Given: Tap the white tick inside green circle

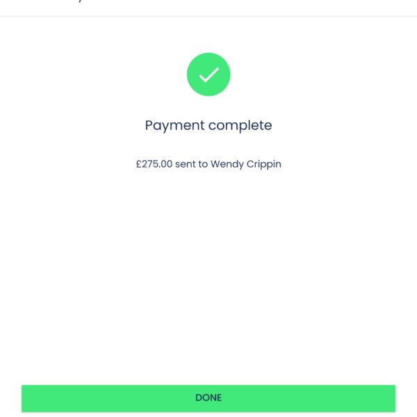Looking at the screenshot, I should click(x=208, y=74).
